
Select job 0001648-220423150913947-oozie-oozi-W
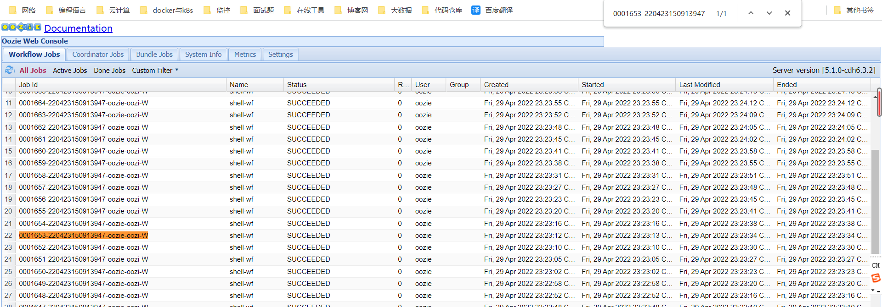[84, 295]
